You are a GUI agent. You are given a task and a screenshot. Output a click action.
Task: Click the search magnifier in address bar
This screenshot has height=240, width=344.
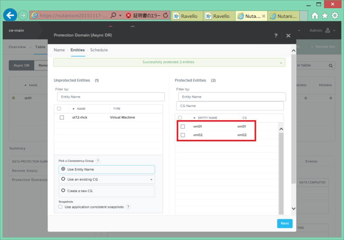pyautogui.click(x=113, y=15)
